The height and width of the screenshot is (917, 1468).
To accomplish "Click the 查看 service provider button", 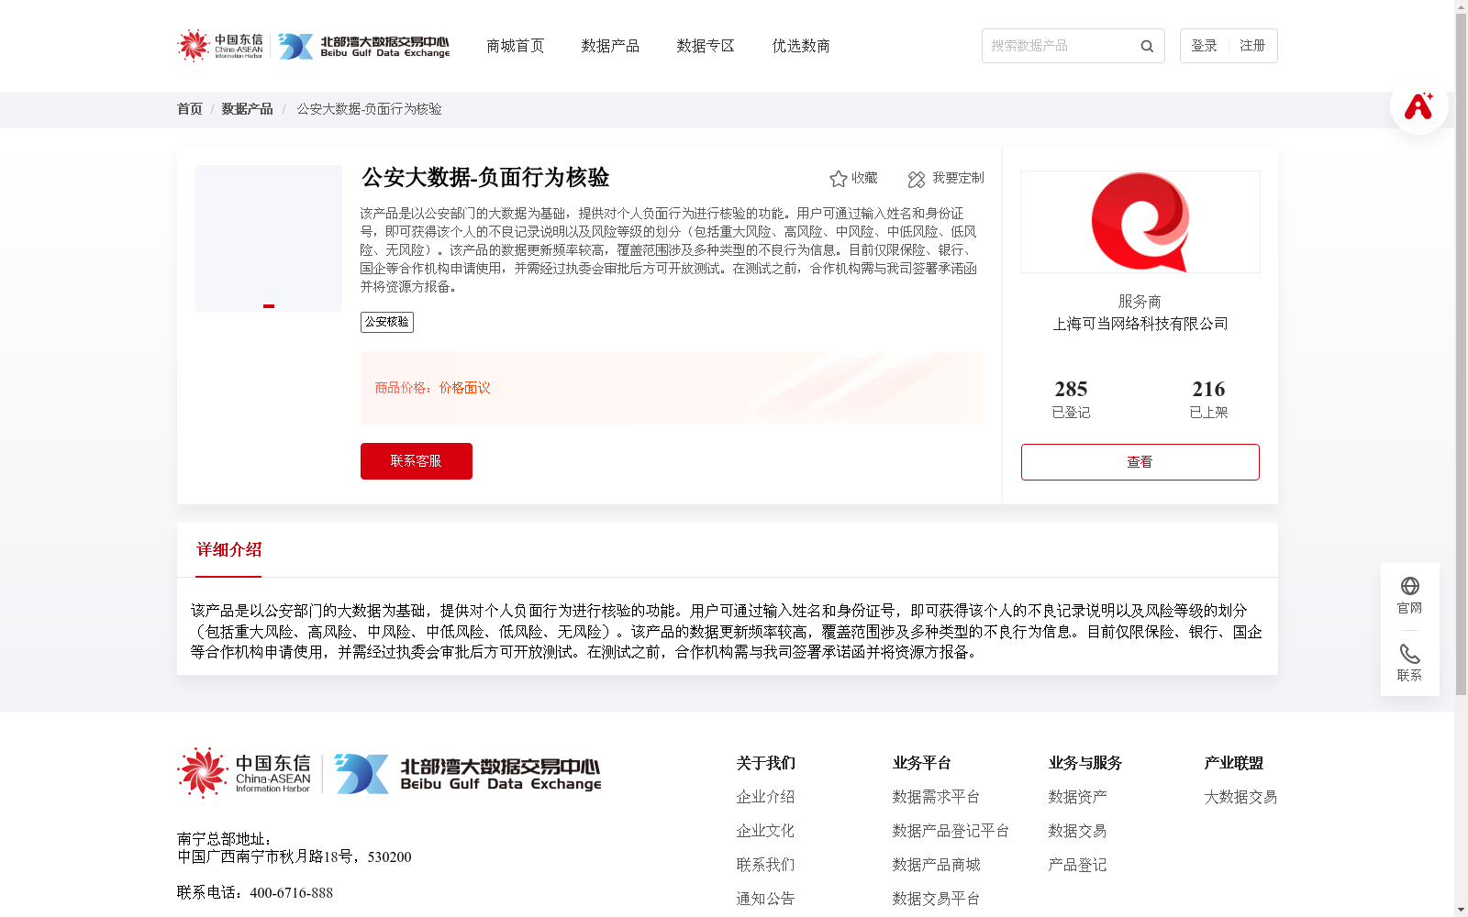I will click(1140, 462).
